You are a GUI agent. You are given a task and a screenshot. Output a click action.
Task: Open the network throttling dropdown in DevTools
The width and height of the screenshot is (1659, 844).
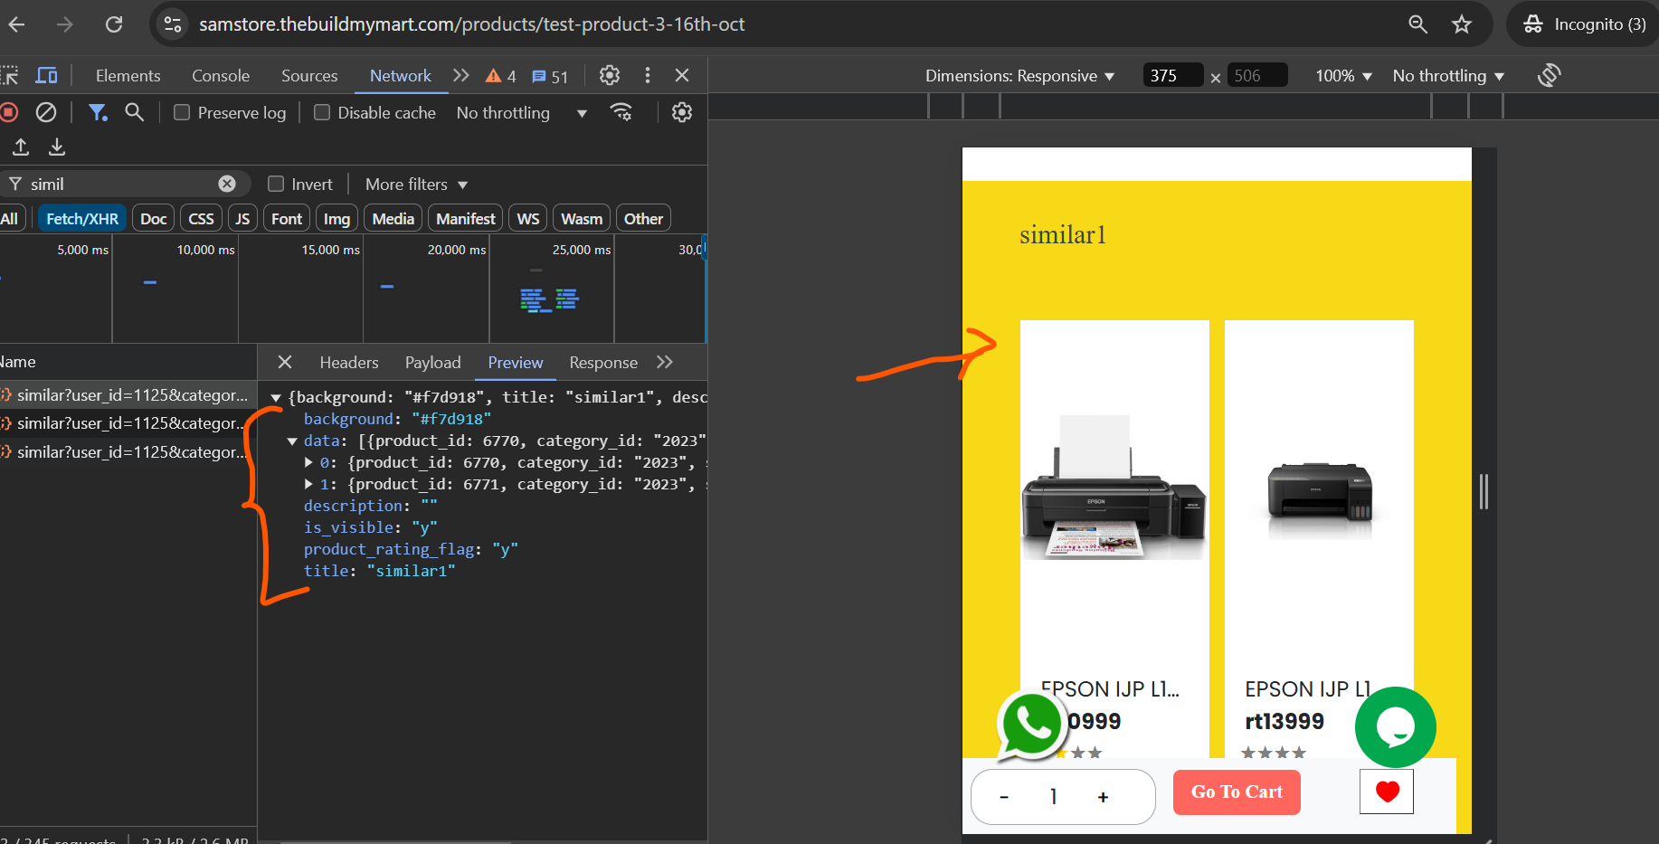point(522,112)
